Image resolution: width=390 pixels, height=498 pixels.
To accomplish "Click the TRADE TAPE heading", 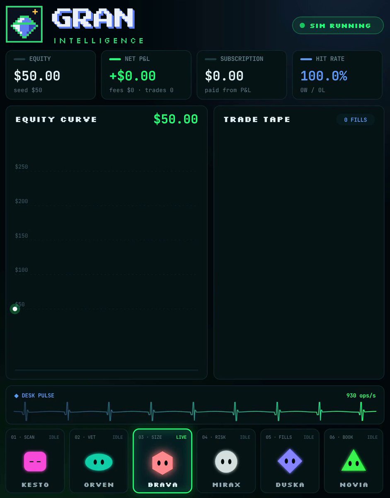I will click(257, 120).
